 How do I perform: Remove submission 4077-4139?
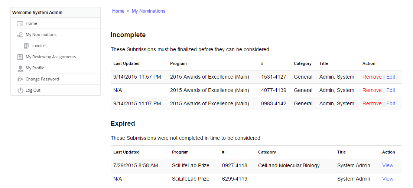click(x=372, y=90)
